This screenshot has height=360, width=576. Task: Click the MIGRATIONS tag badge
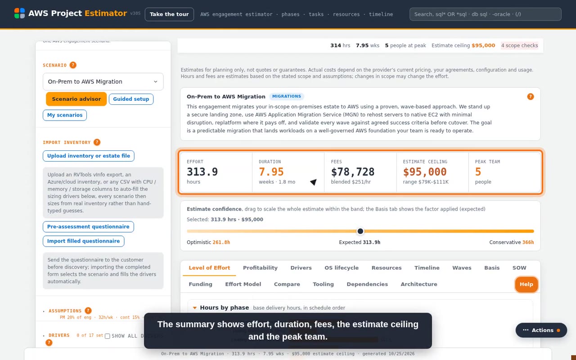287,96
